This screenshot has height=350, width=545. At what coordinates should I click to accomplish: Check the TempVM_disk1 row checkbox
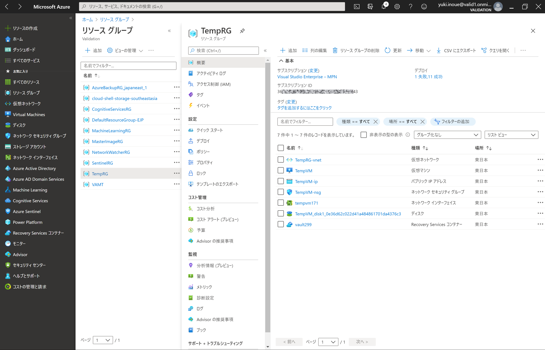281,213
